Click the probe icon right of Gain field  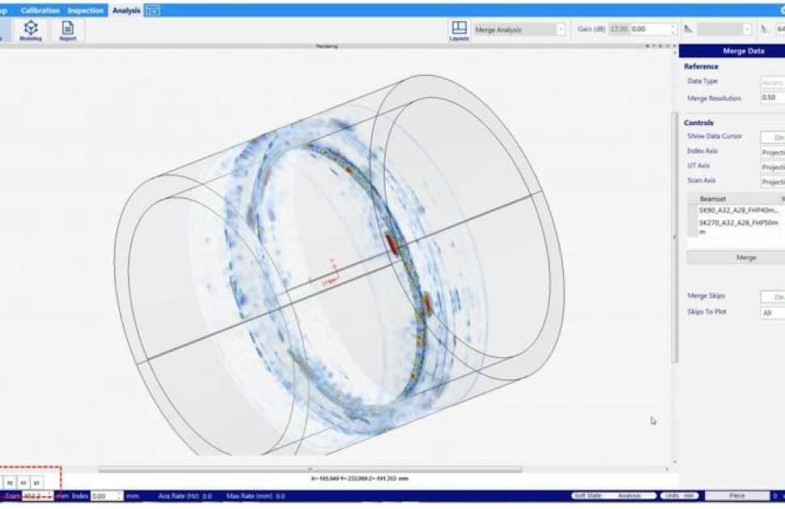tap(689, 30)
